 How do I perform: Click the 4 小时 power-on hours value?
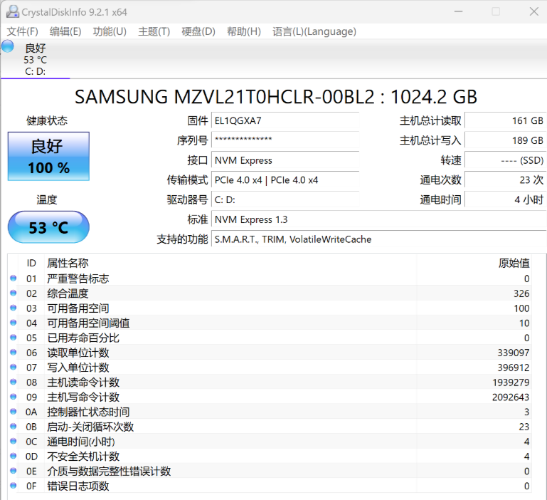[506, 200]
